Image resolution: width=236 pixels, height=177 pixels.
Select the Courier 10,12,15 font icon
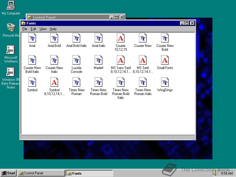pyautogui.click(x=121, y=38)
